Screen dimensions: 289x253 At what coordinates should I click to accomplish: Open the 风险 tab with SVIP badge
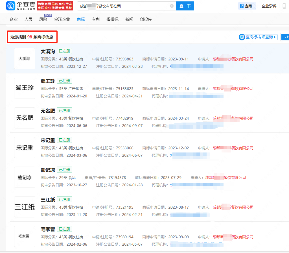coord(43,19)
